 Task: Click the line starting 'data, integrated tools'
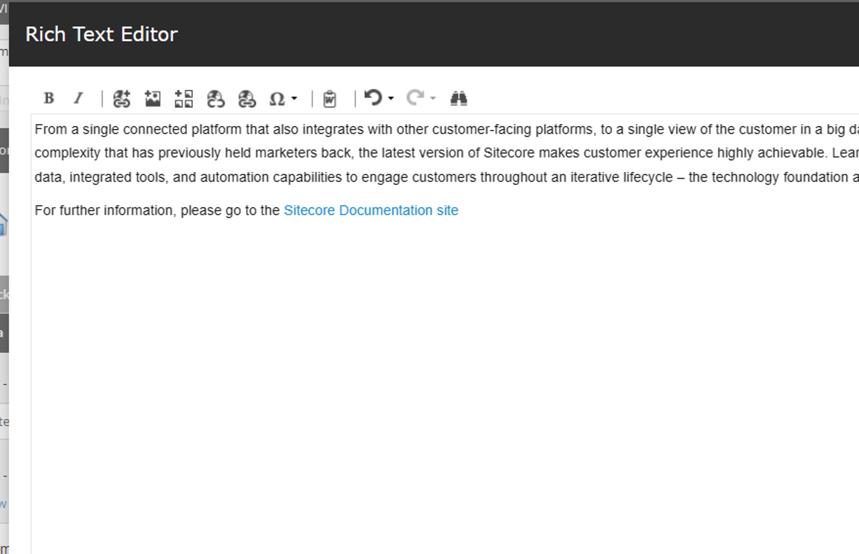click(447, 177)
